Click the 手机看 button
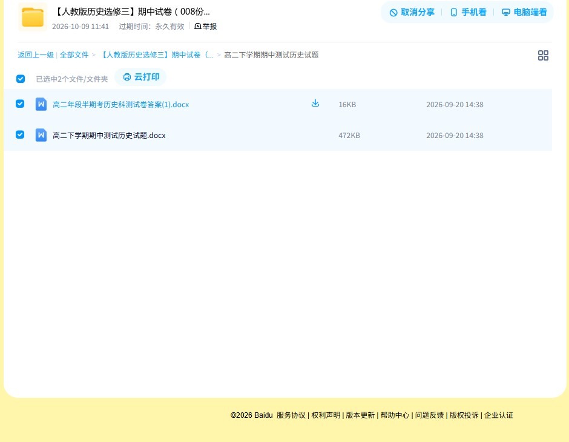Screen dimensions: 569x442 click(468, 12)
